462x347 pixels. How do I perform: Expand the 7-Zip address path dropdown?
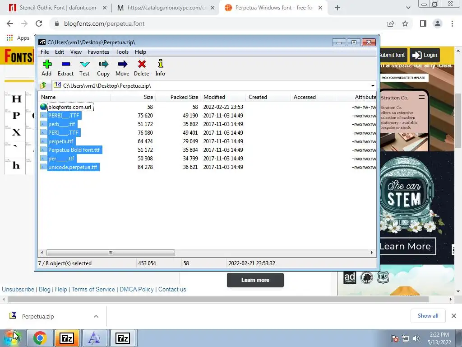click(373, 85)
